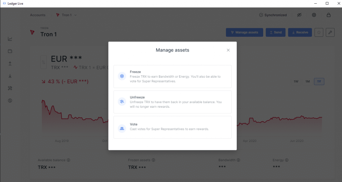The width and height of the screenshot is (342, 182).
Task: Click the Unfreeze crossed snowflake icon
Action: click(122, 102)
